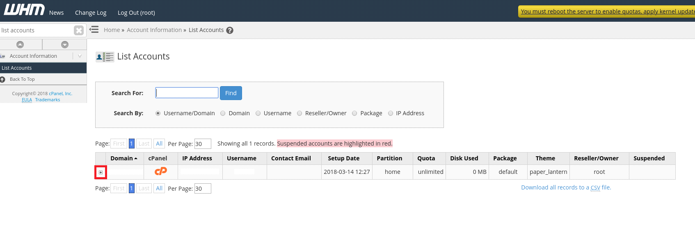The width and height of the screenshot is (695, 235).
Task: Click the WHM logo
Action: point(24,9)
